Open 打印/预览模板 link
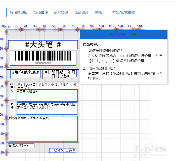176x161 pixels. click(x=123, y=13)
